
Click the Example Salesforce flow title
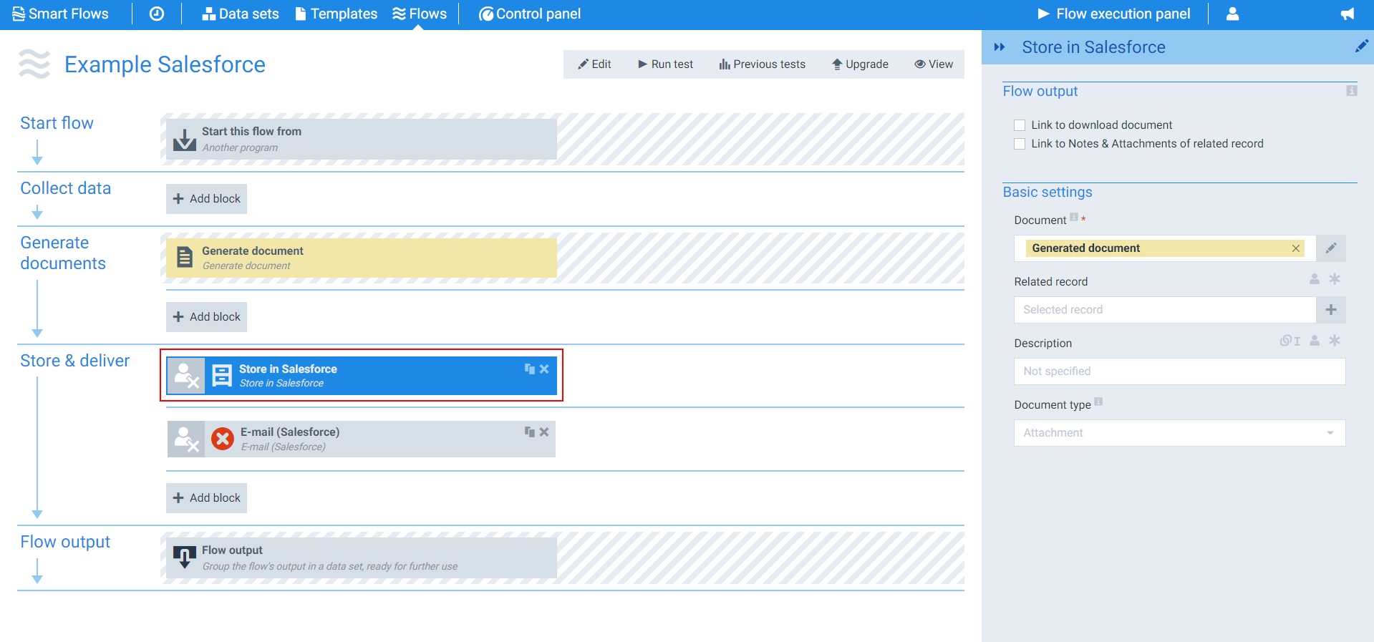coord(165,64)
